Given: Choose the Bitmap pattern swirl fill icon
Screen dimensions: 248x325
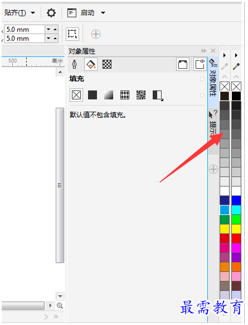Looking at the screenshot, I should [x=141, y=95].
